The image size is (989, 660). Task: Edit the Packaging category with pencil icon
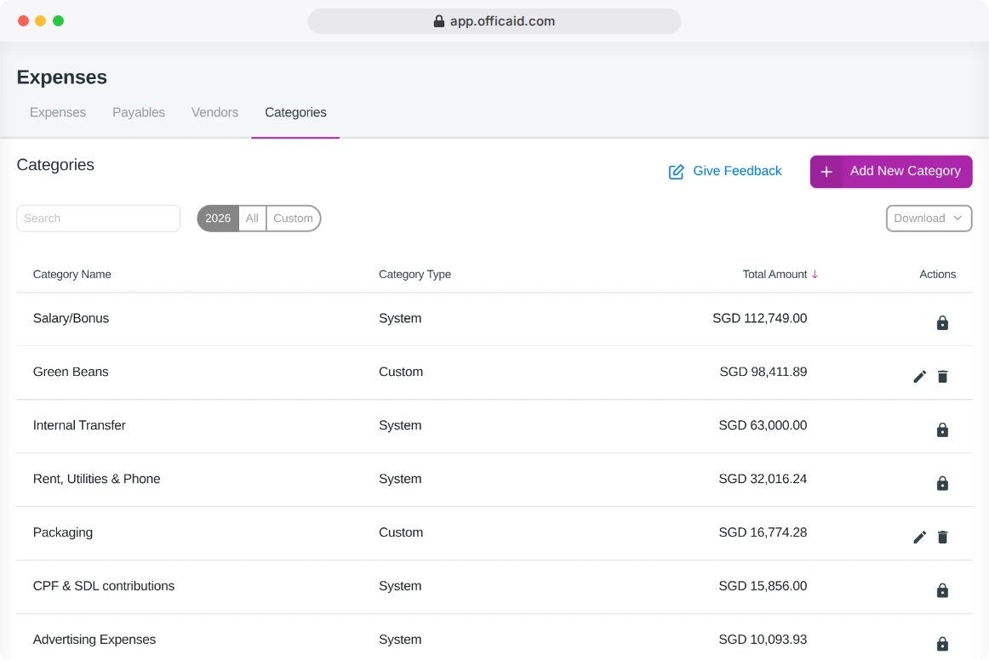pos(919,537)
